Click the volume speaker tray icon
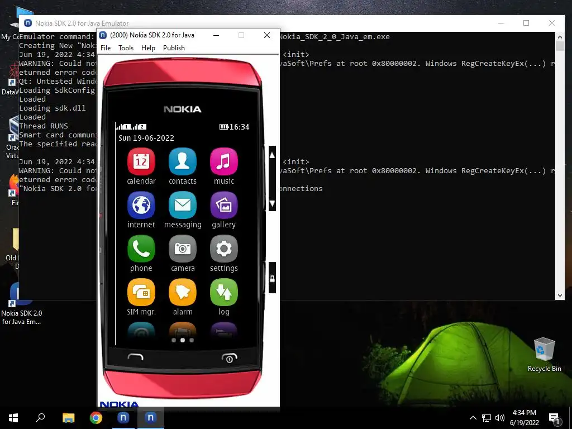Screen dimensions: 572x429 pos(500,418)
